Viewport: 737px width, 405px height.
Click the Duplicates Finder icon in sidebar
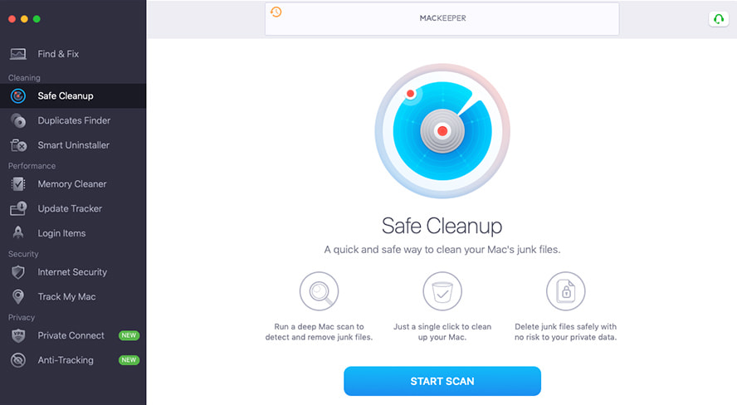pos(18,120)
